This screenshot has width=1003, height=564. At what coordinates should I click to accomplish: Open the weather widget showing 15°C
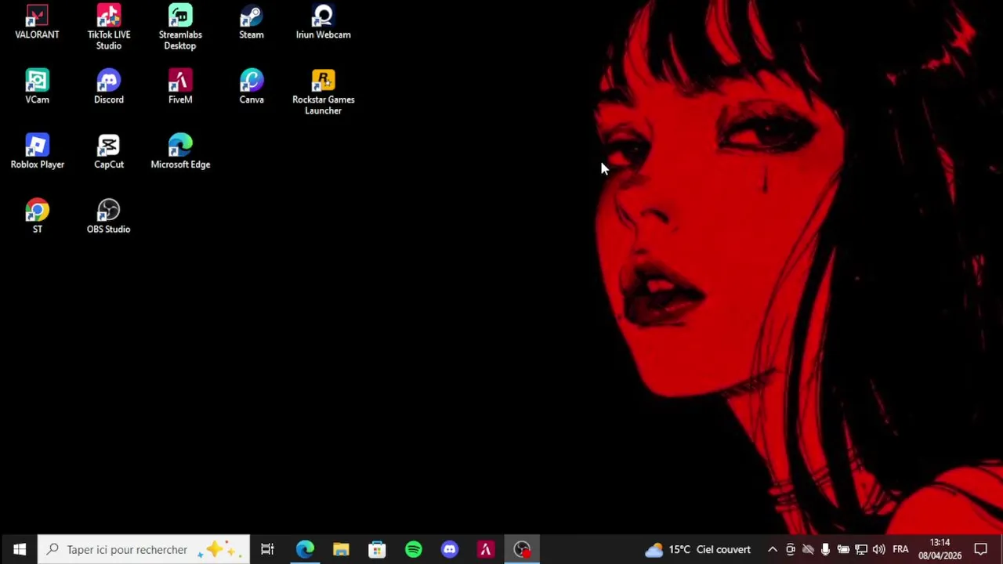697,549
